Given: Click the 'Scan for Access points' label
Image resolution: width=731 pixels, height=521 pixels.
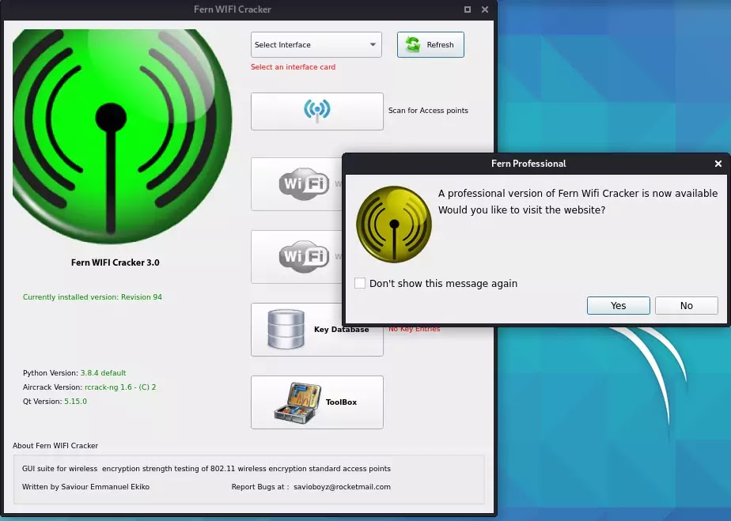Looking at the screenshot, I should [428, 111].
